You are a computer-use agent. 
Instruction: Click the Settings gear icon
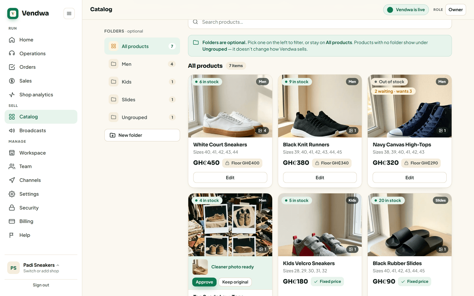point(12,194)
